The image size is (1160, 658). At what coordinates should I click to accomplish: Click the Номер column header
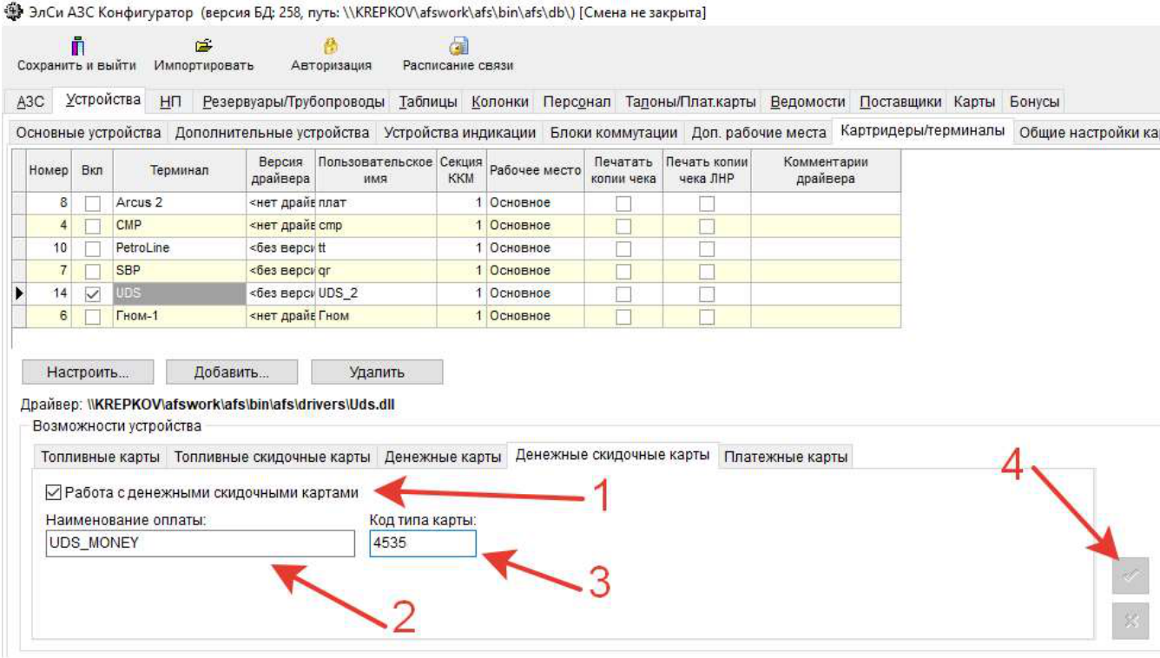(48, 171)
